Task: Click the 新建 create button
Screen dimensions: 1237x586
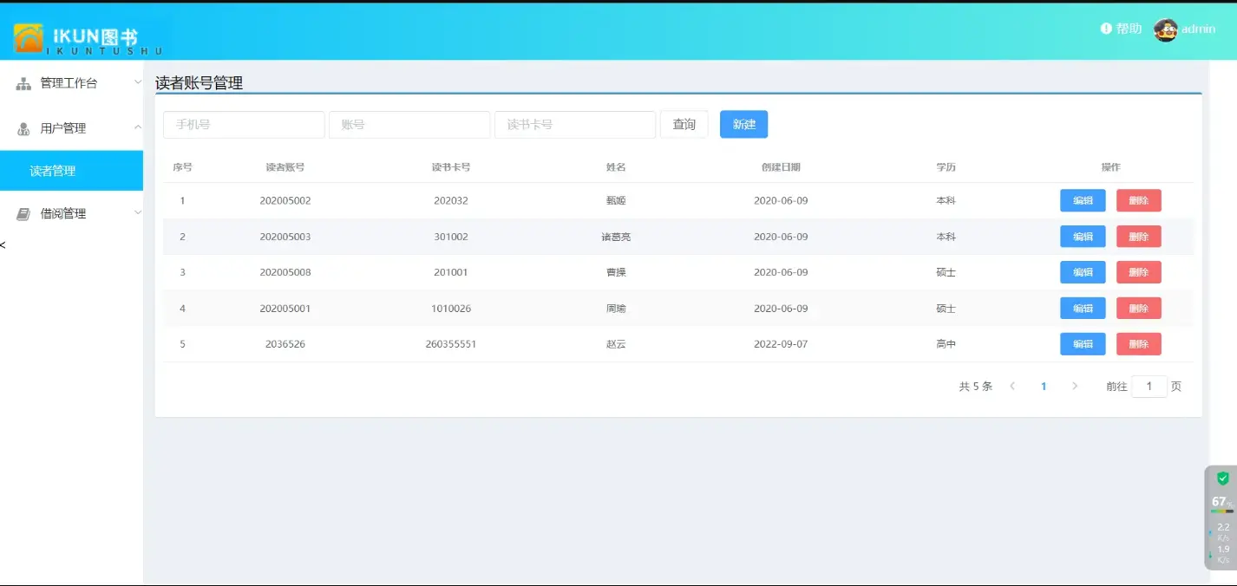Action: pyautogui.click(x=743, y=125)
